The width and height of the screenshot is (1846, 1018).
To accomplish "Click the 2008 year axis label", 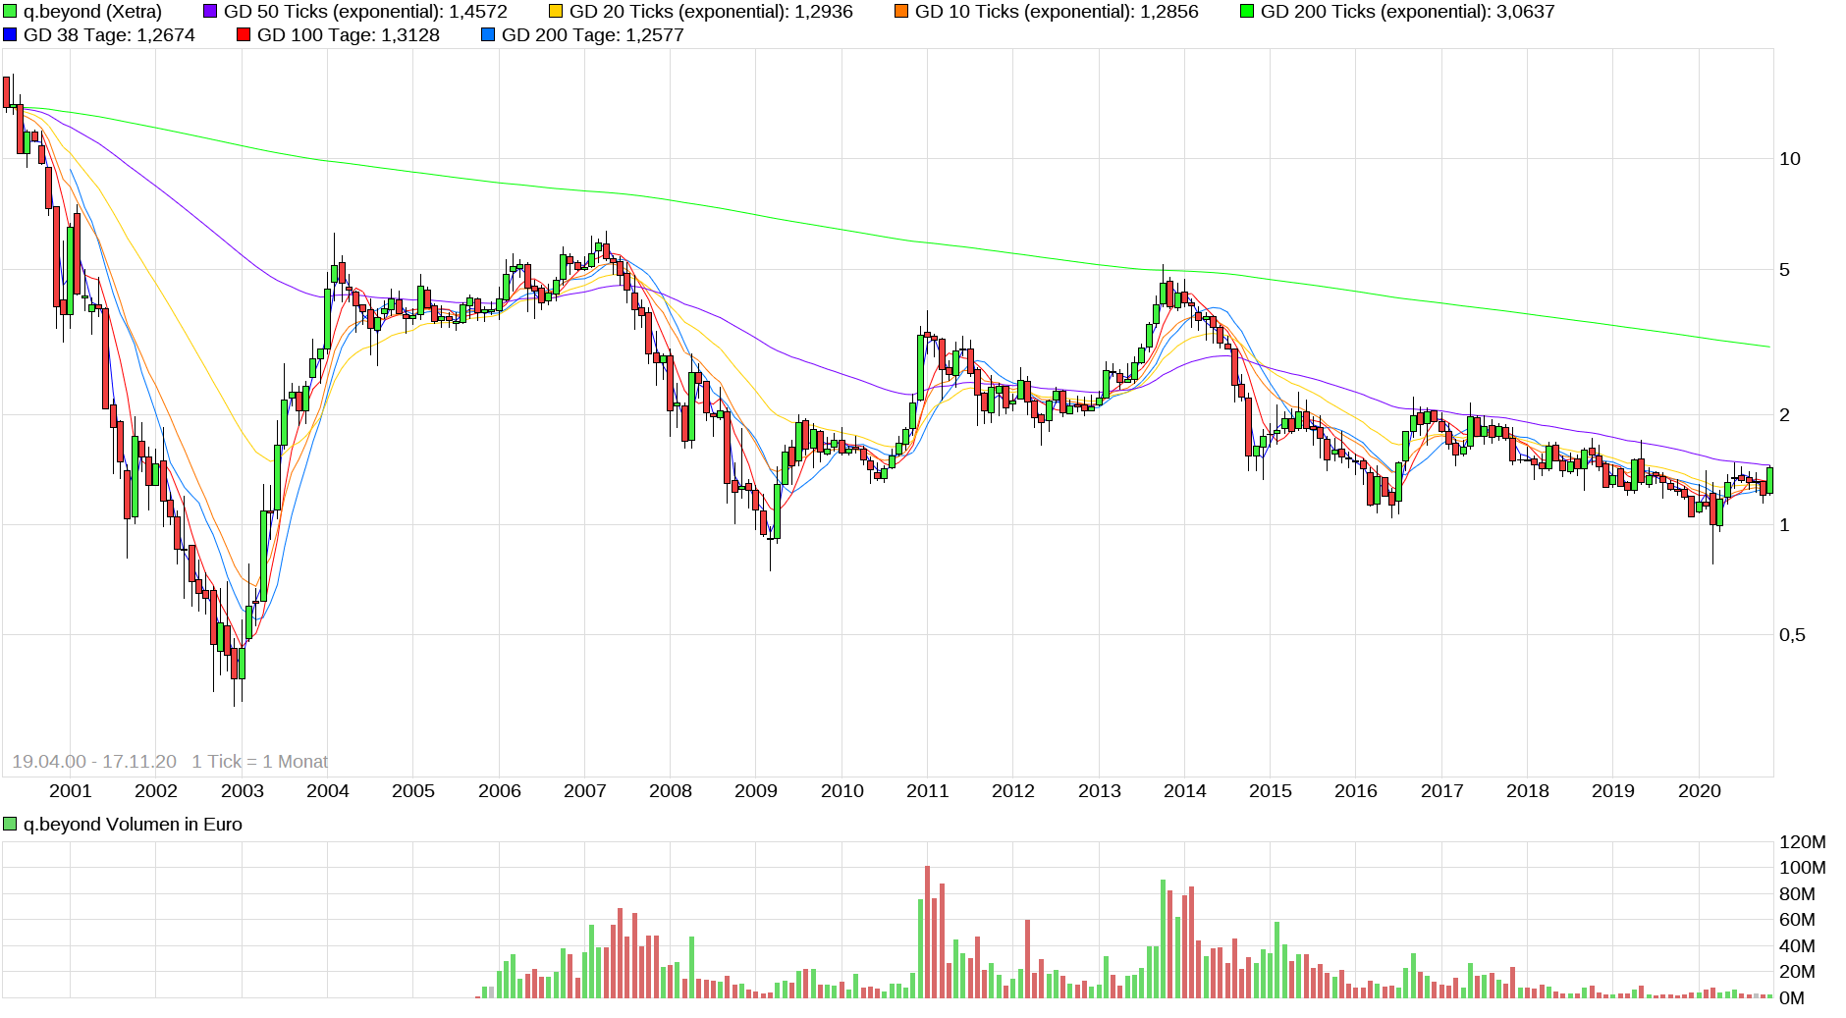I will point(671,791).
